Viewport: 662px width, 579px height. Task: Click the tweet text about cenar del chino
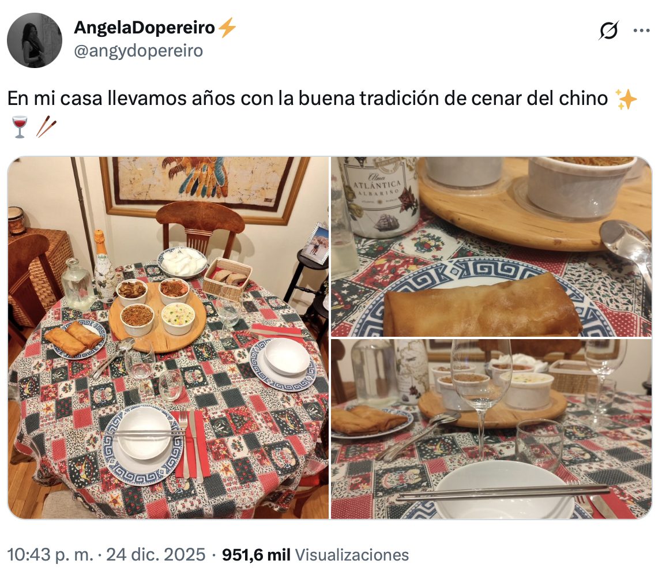click(x=307, y=99)
